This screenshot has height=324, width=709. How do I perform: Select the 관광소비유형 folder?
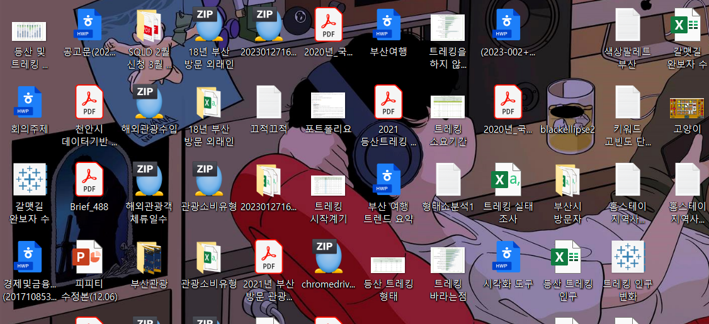[x=209, y=257]
